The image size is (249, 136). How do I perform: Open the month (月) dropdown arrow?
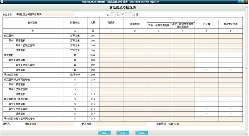[134, 14]
